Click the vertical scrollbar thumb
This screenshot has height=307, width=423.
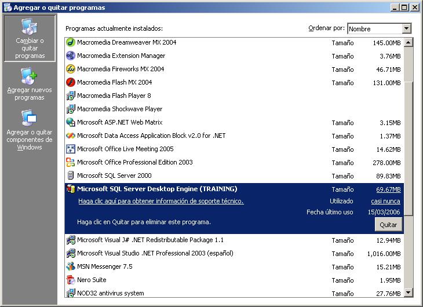click(x=409, y=148)
